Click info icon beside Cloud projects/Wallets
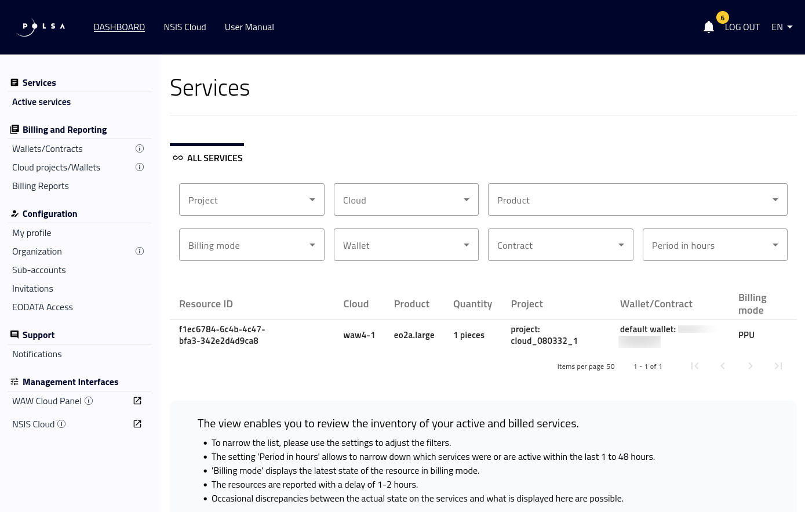Viewport: 805px width, 512px height. pyautogui.click(x=140, y=167)
